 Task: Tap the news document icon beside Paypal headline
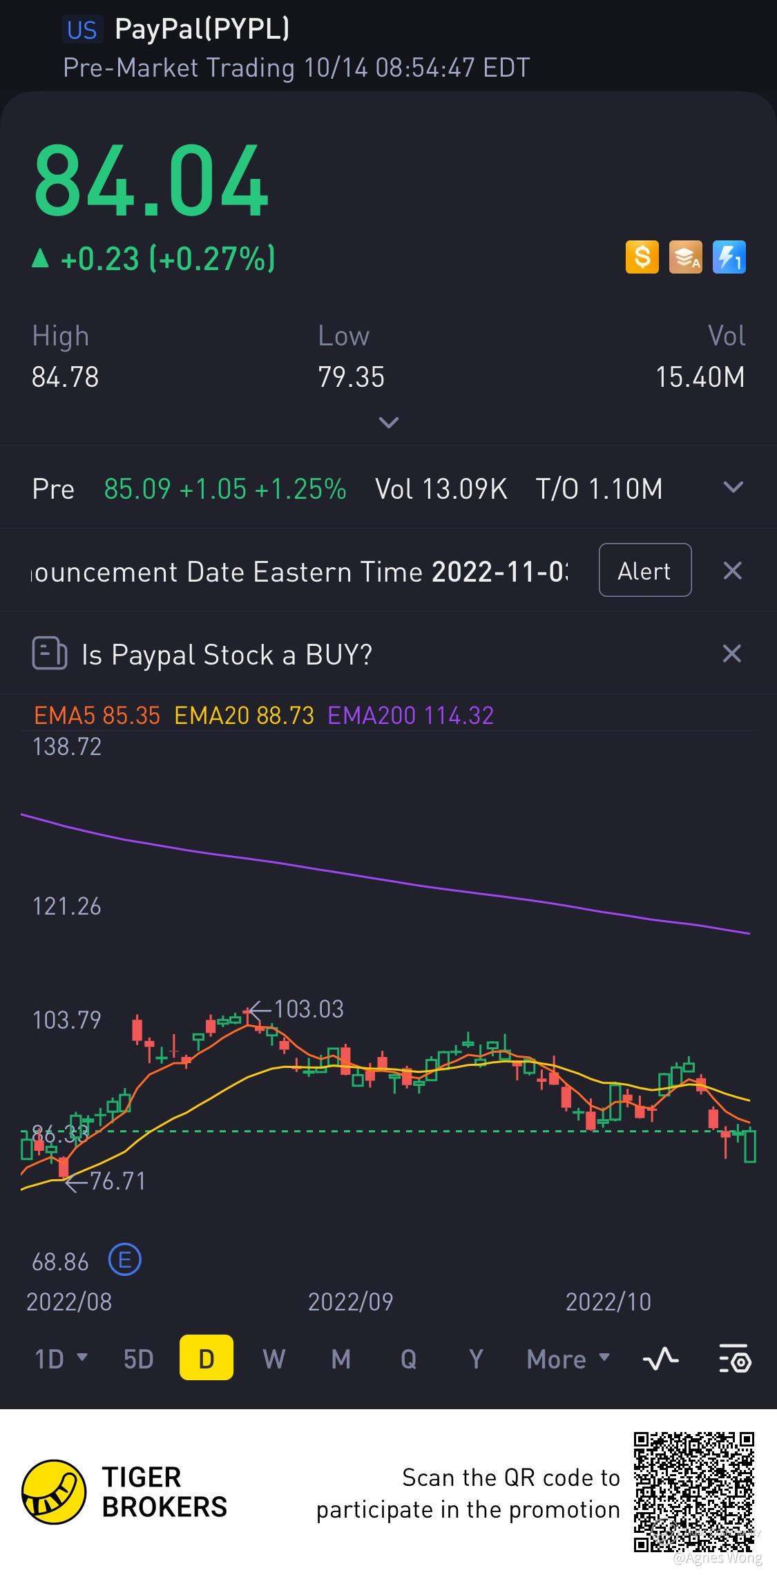click(50, 653)
